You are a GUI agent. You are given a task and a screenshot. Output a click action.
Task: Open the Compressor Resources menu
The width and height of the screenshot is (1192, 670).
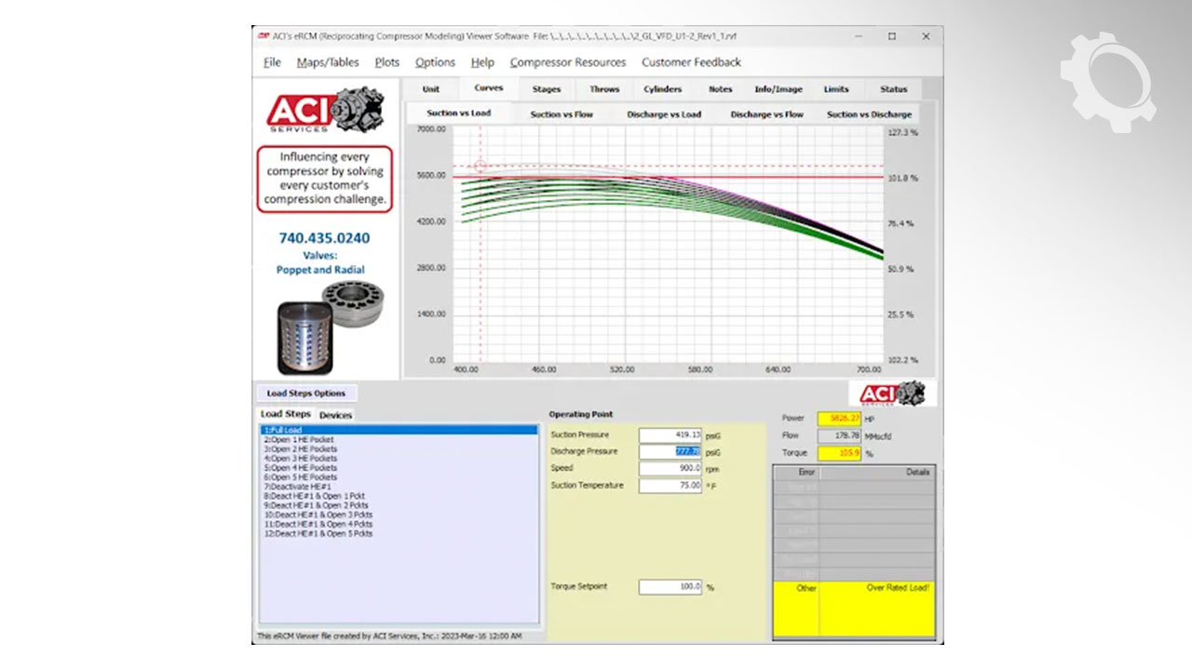pos(567,62)
